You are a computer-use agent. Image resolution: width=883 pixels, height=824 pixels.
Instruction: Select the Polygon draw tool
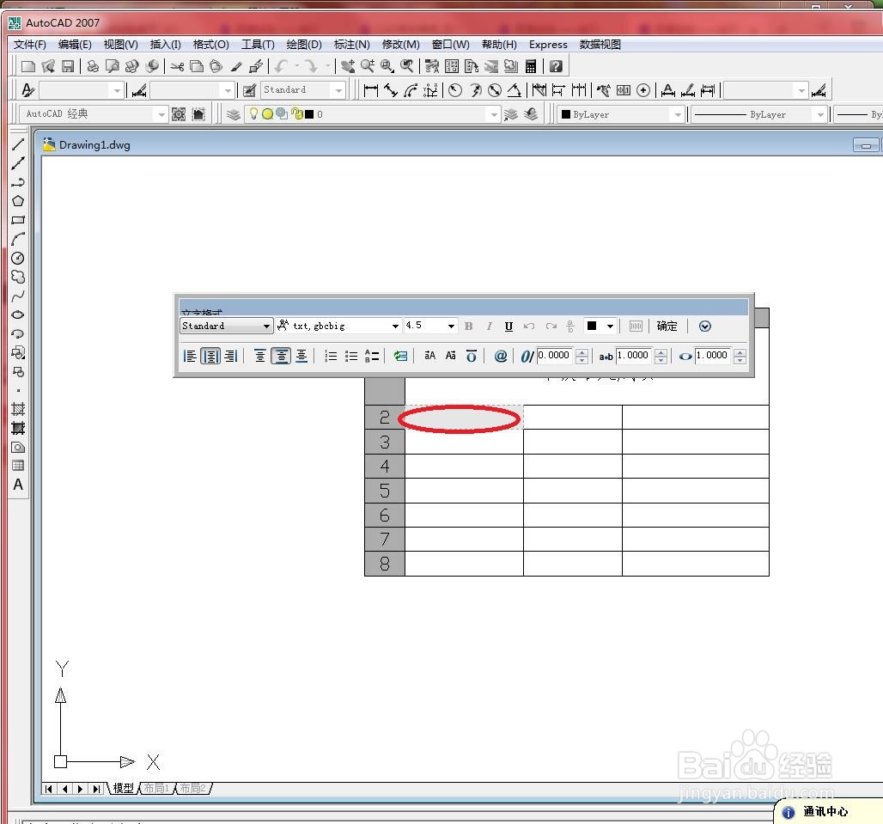(18, 201)
